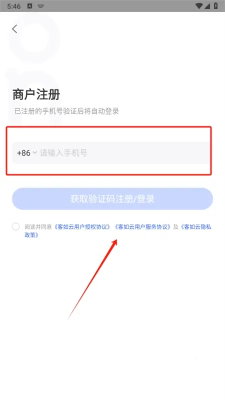Tap the cellular signal strength icon
The height and width of the screenshot is (400, 225).
pyautogui.click(x=208, y=6)
